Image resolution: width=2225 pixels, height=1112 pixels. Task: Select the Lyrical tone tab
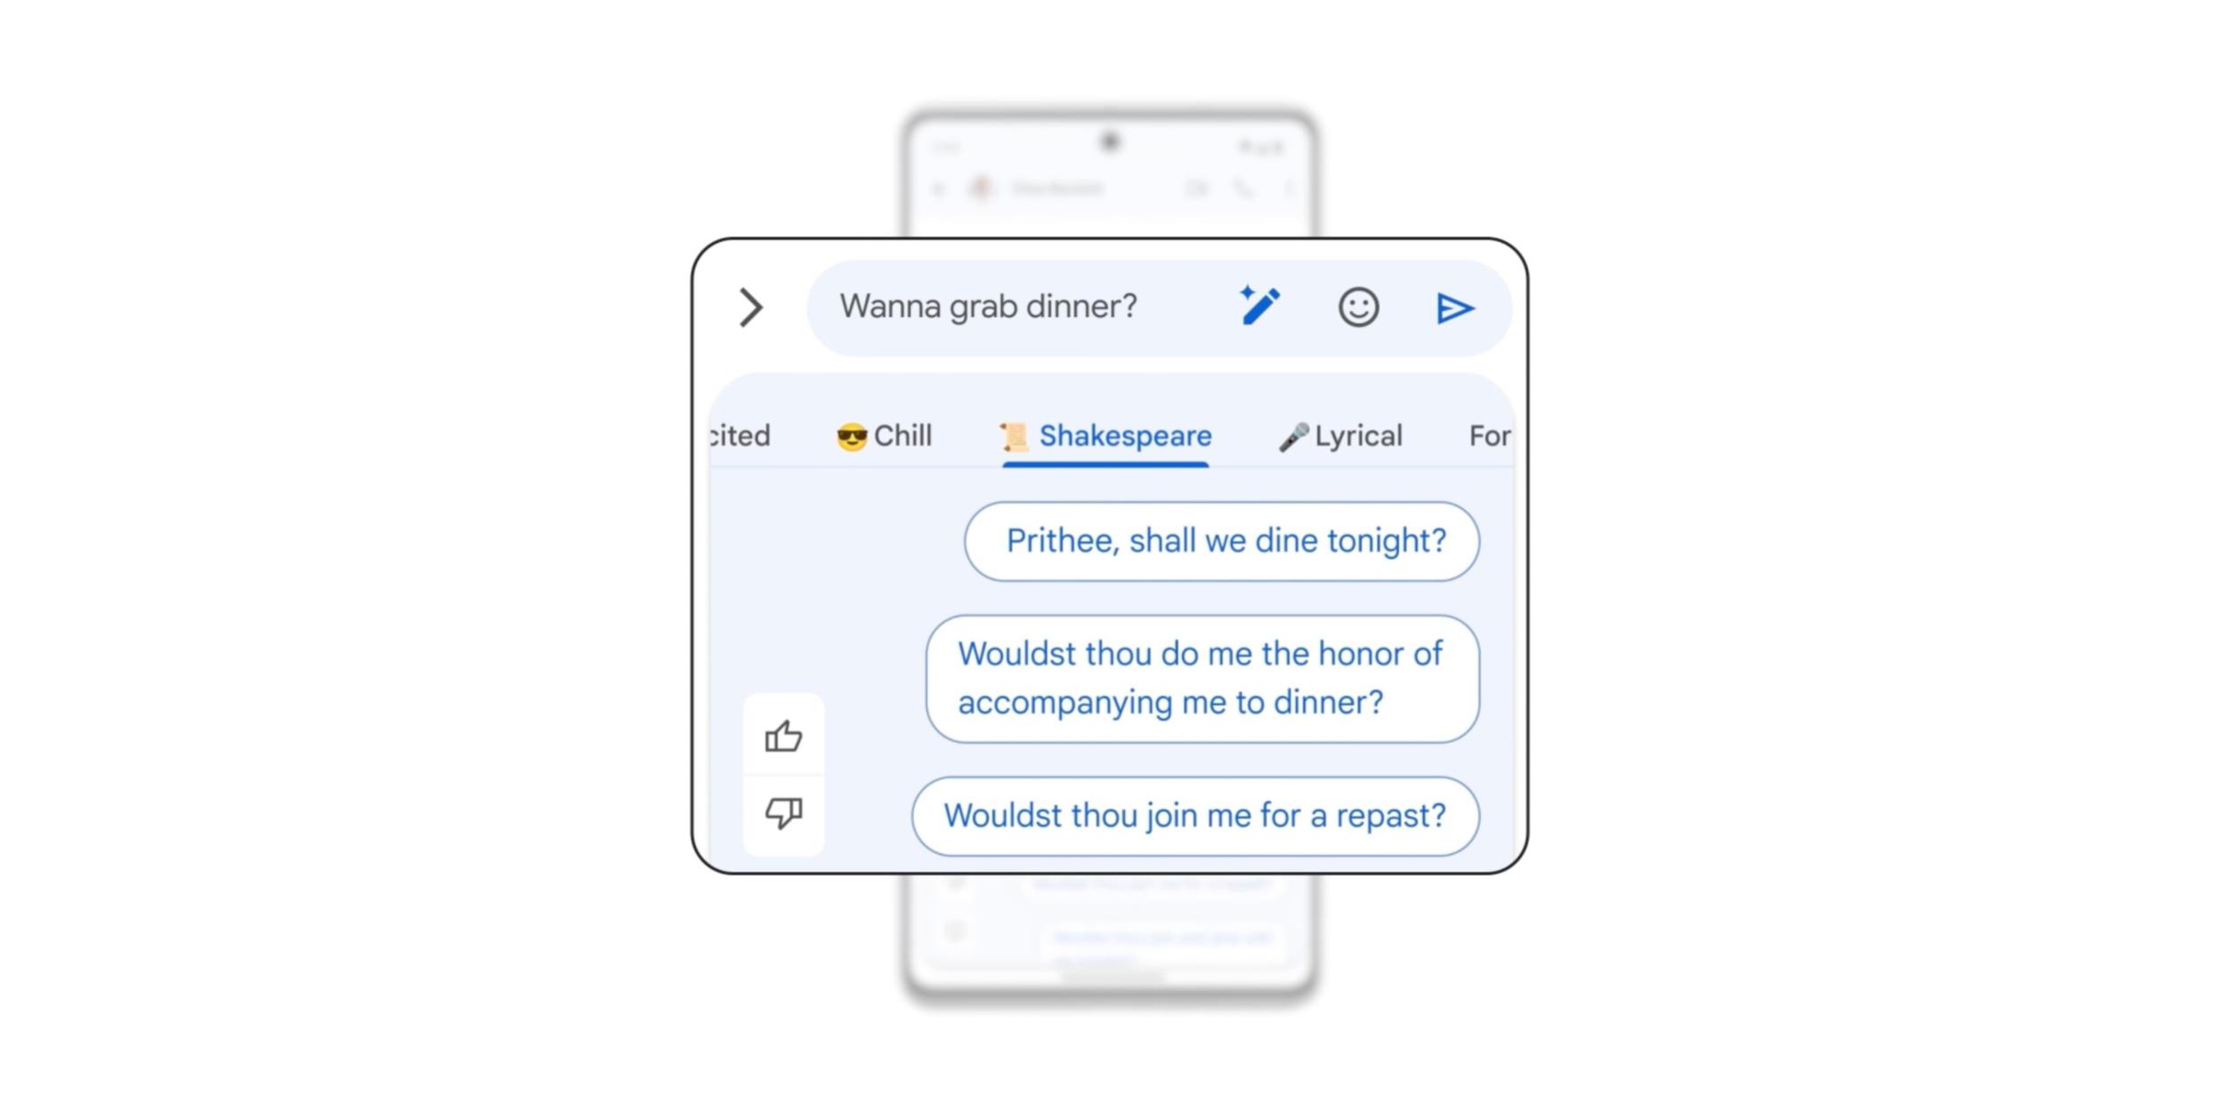(1339, 435)
